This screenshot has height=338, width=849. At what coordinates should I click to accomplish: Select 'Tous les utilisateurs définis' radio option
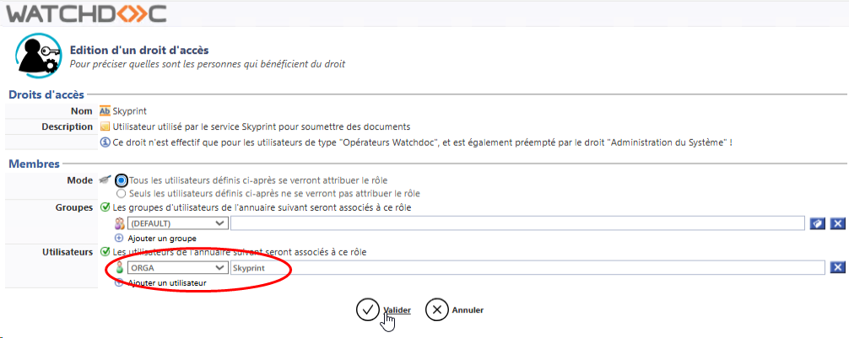122,180
